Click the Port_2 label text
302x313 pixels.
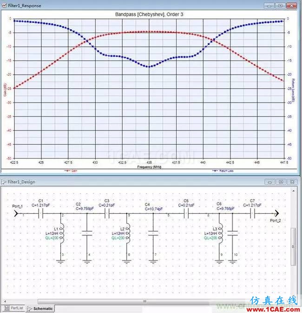(276, 221)
